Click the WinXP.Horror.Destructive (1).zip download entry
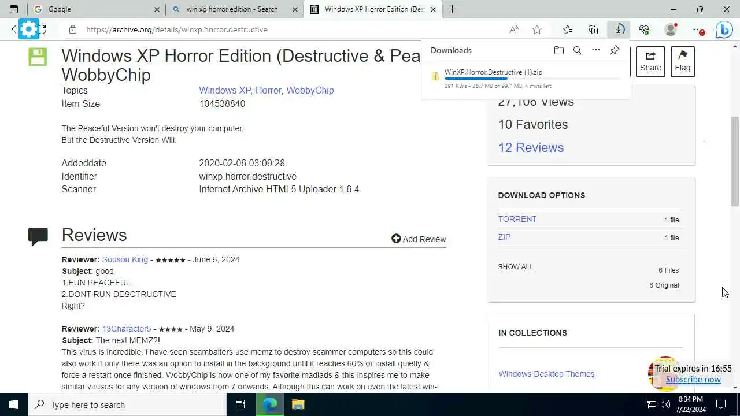Image resolution: width=740 pixels, height=416 pixels. coord(493,72)
